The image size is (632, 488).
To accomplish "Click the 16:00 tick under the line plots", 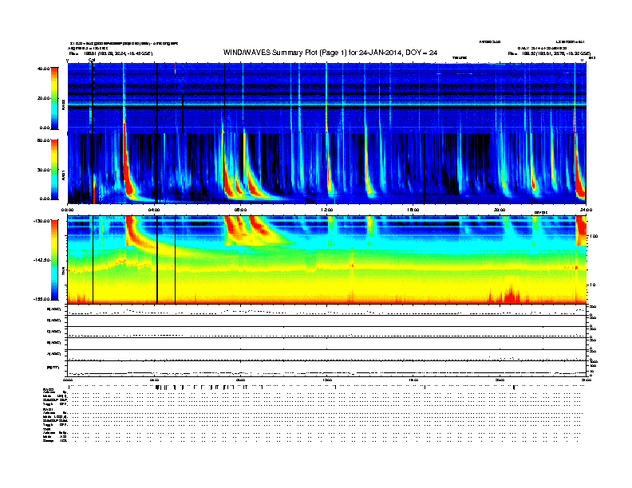I will tap(413, 380).
